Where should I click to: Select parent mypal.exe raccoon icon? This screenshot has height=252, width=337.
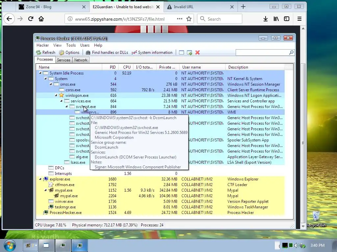point(51,190)
